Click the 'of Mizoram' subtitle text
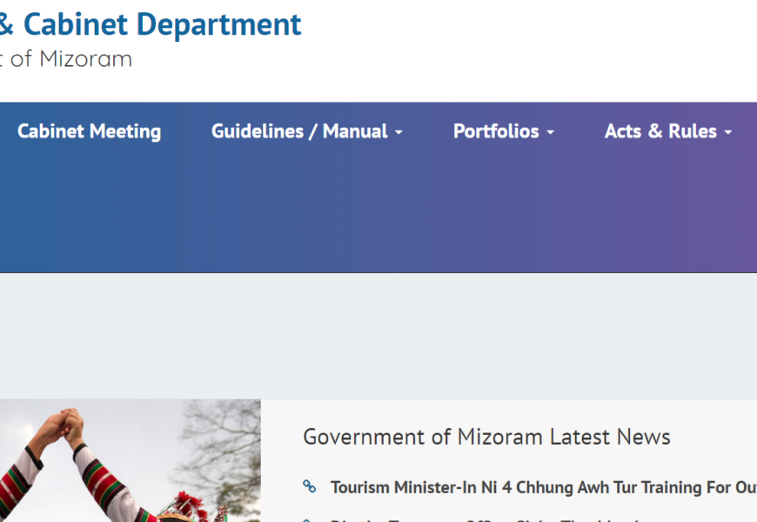Screen dimensions: 757x522 pos(71,59)
